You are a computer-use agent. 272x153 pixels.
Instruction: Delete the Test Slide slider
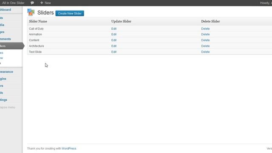tap(205, 52)
